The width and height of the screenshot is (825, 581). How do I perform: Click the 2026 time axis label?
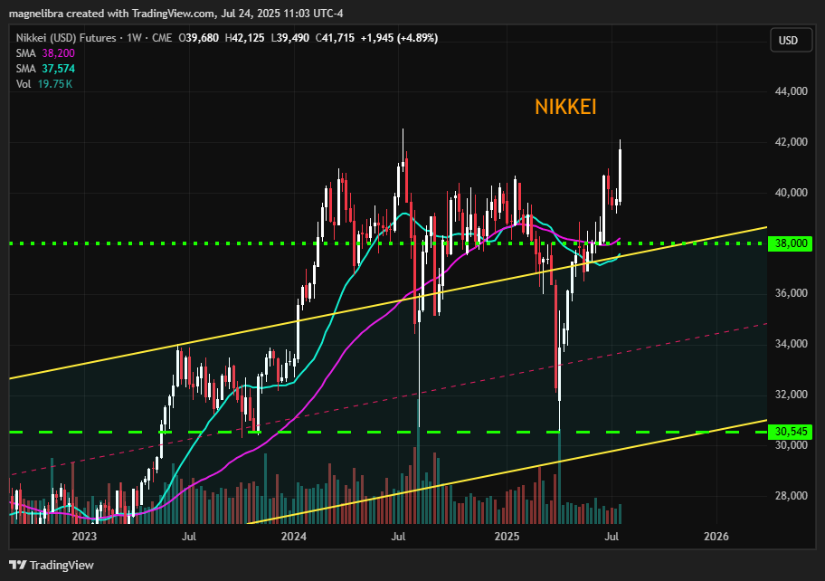(x=716, y=537)
